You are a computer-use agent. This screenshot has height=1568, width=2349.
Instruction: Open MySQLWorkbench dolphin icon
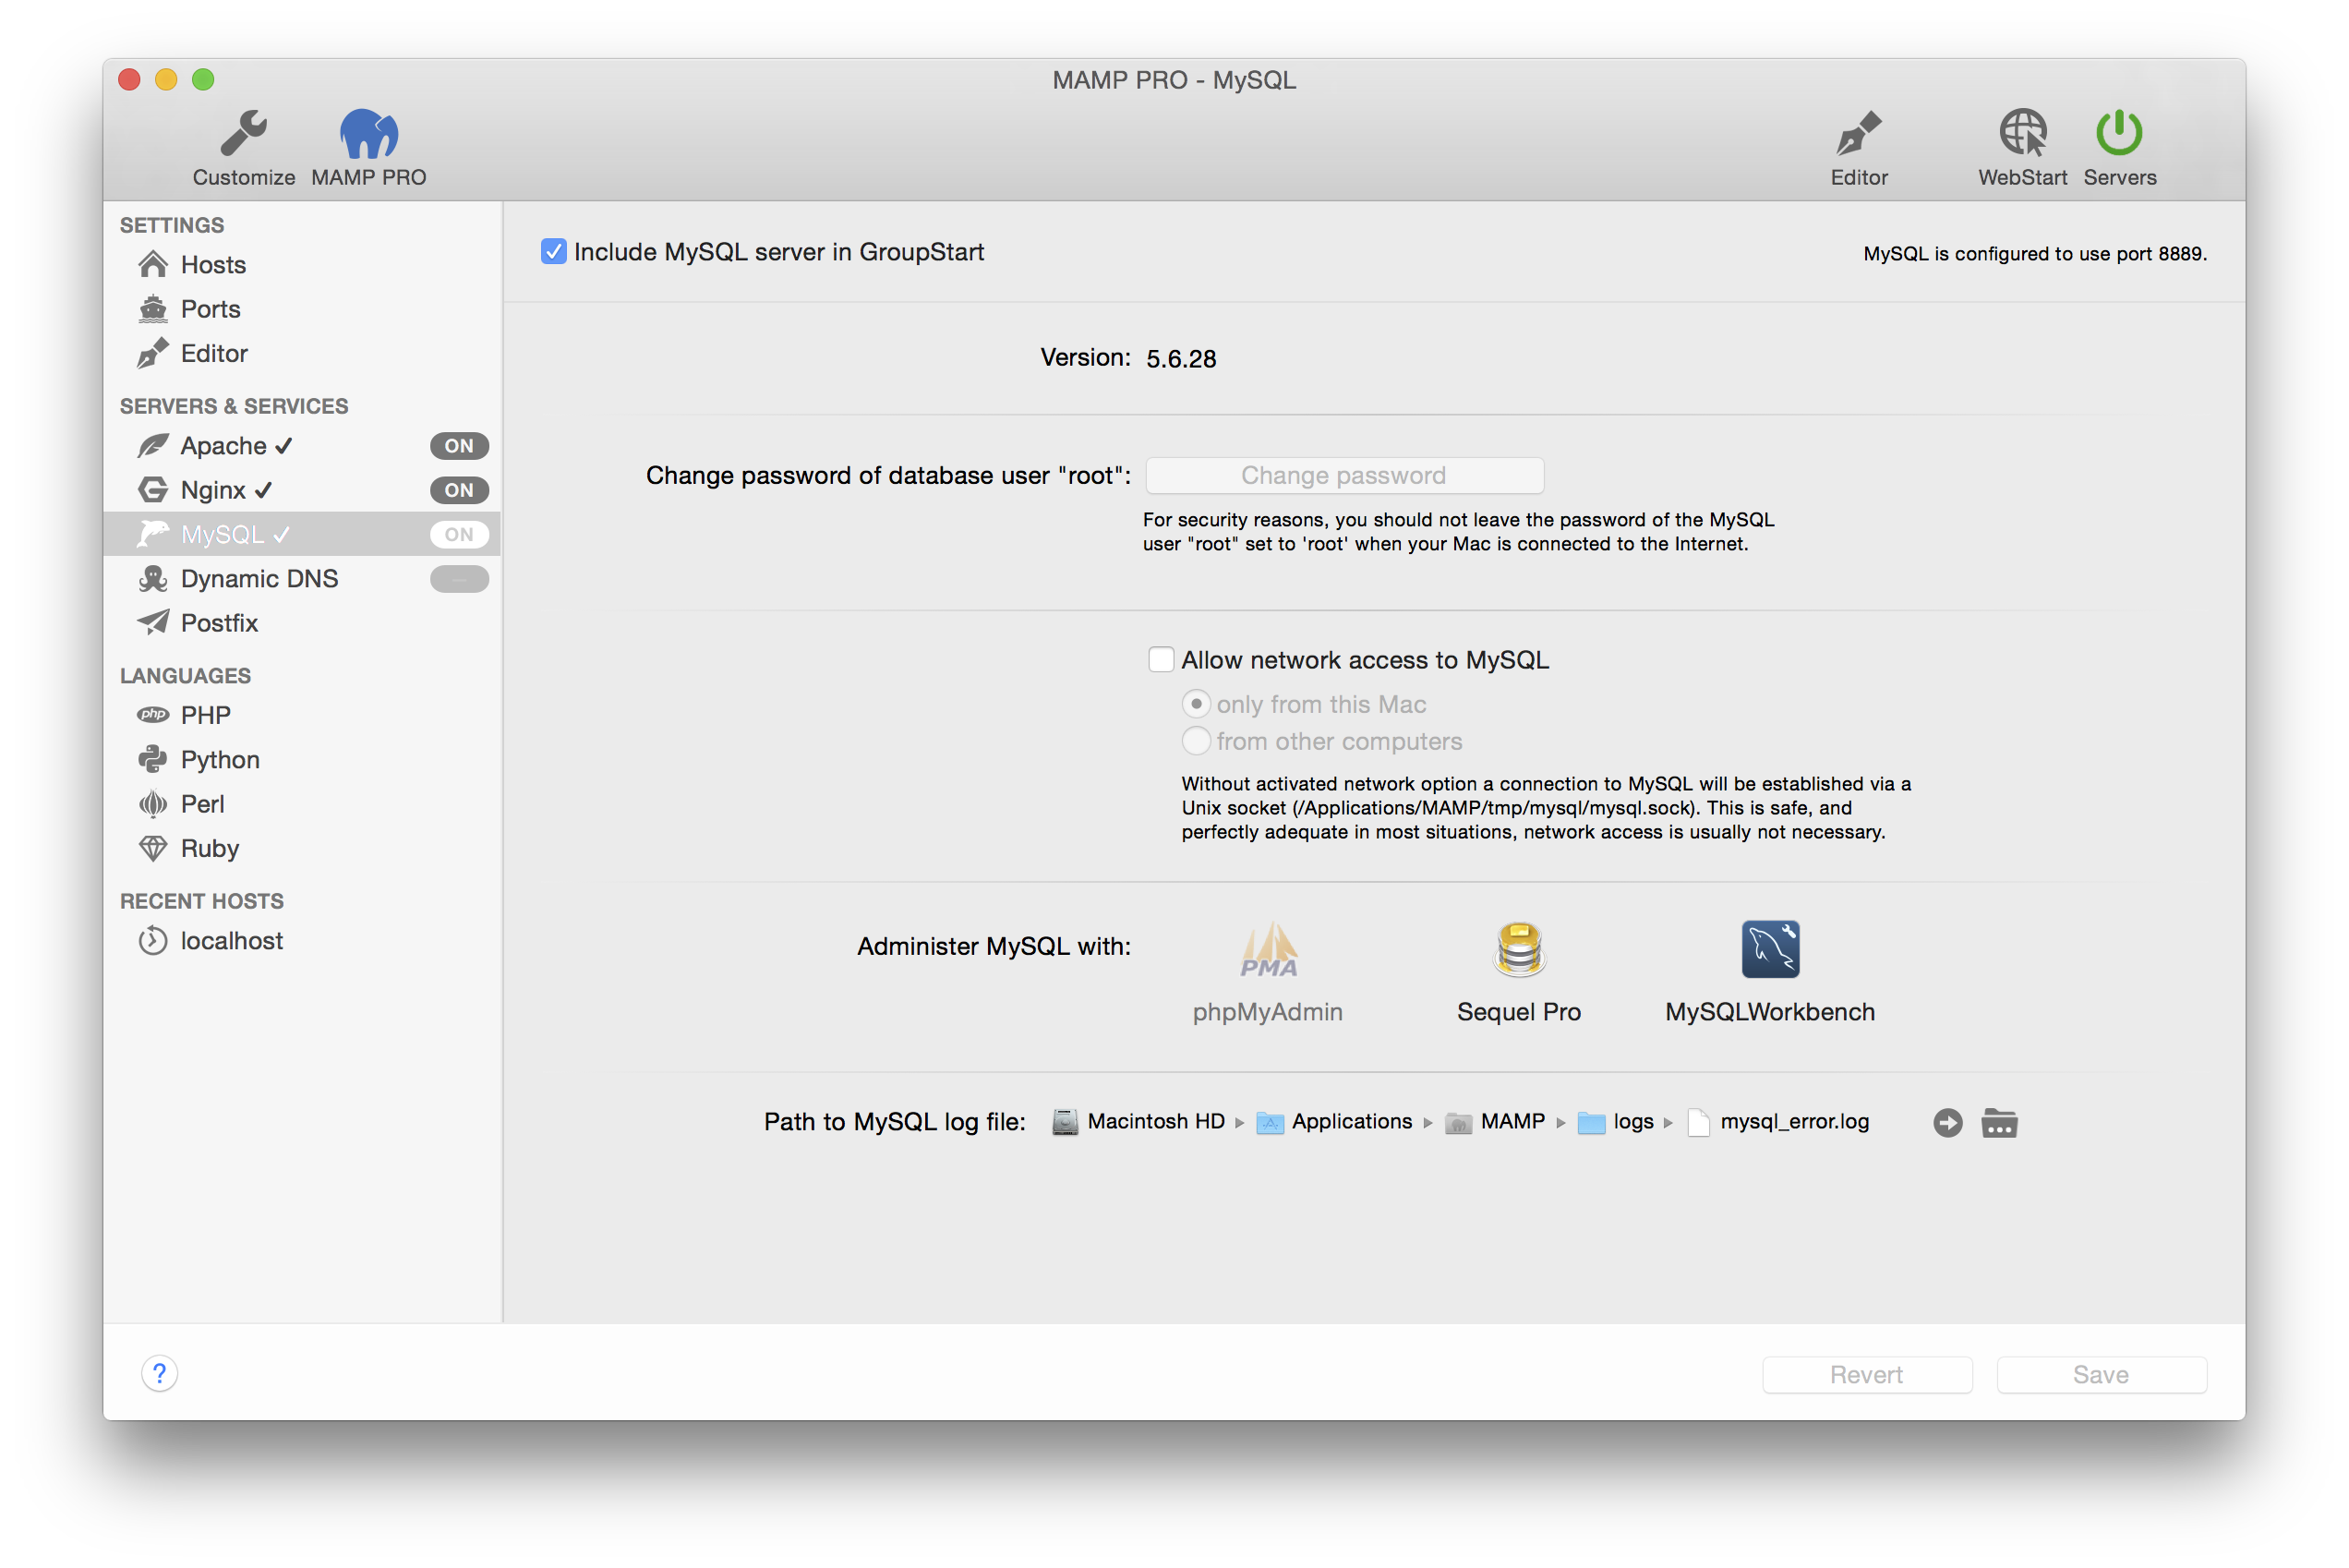1769,950
